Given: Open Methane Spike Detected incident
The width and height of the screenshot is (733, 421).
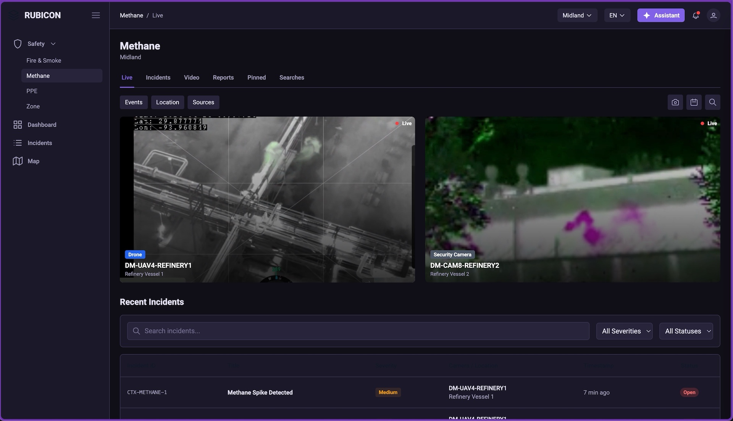Looking at the screenshot, I should point(260,392).
